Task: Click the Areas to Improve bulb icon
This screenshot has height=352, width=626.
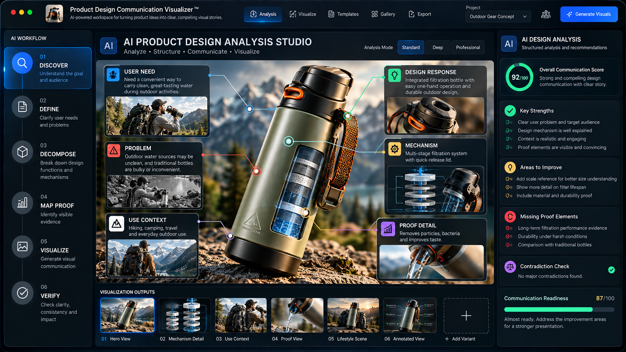Action: pos(510,168)
